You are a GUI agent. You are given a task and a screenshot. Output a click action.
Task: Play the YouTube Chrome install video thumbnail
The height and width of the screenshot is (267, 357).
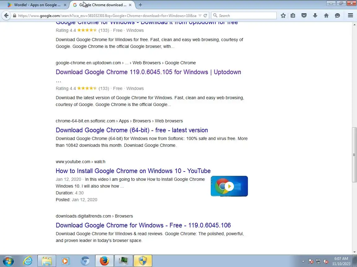[x=229, y=186]
